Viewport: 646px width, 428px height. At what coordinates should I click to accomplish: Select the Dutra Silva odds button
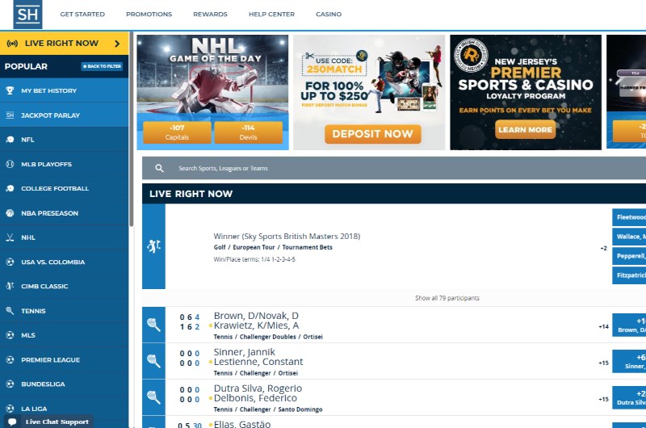(629, 397)
